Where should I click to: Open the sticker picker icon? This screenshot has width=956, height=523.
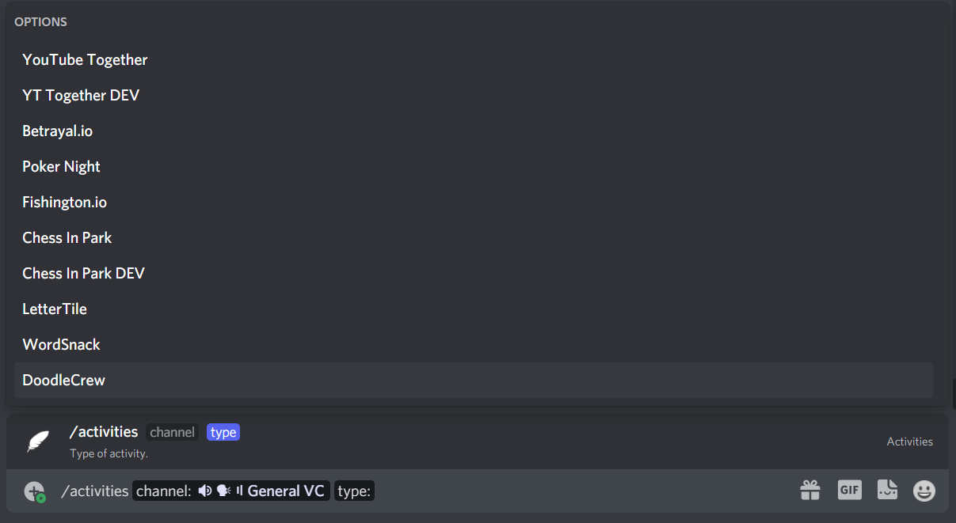[887, 491]
